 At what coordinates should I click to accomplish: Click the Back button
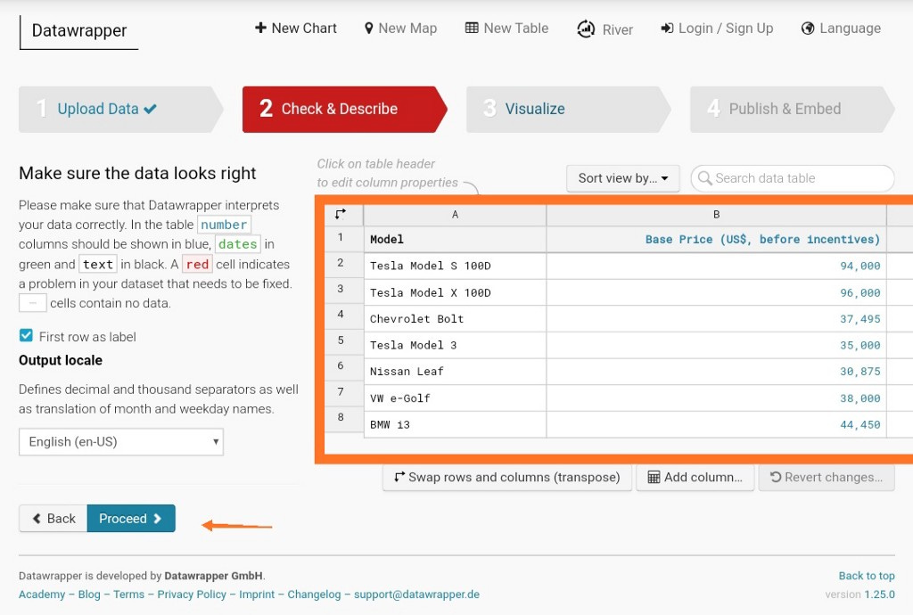click(x=52, y=518)
